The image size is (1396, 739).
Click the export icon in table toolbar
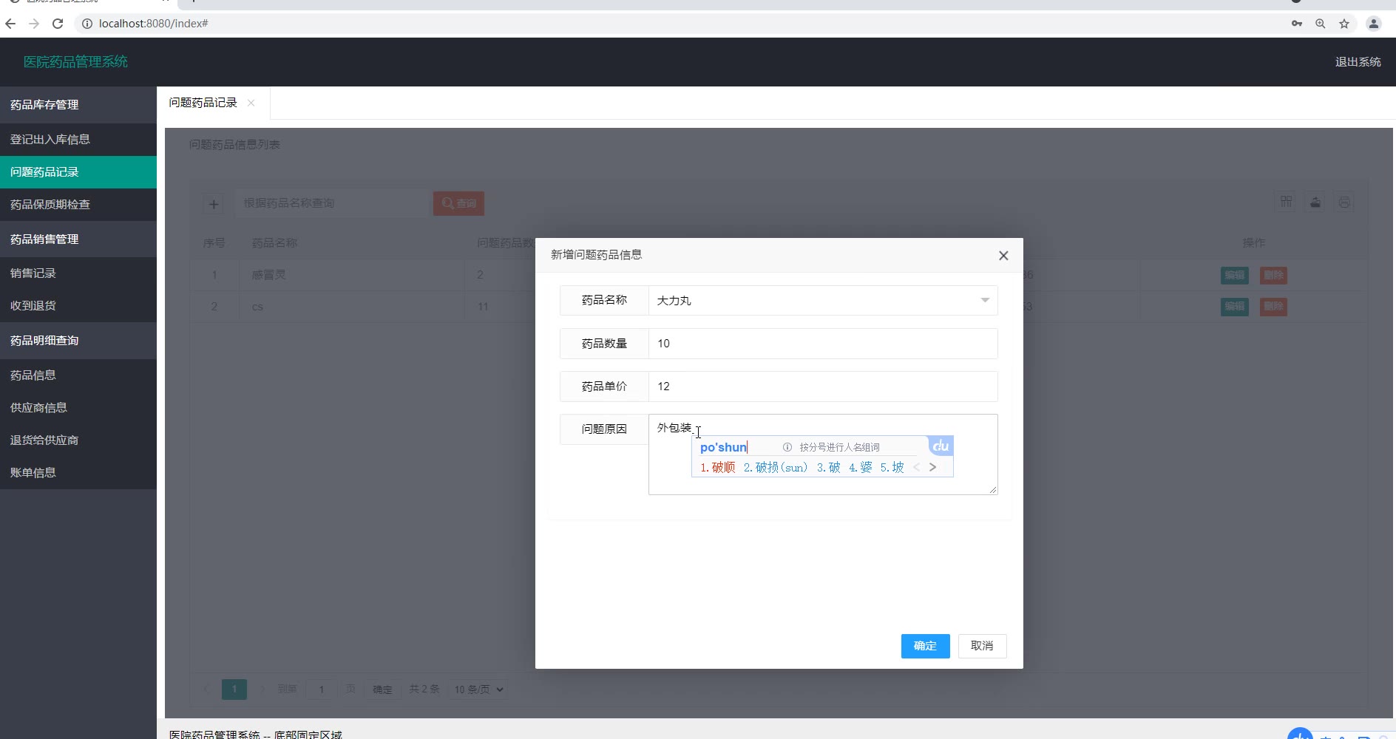1315,202
